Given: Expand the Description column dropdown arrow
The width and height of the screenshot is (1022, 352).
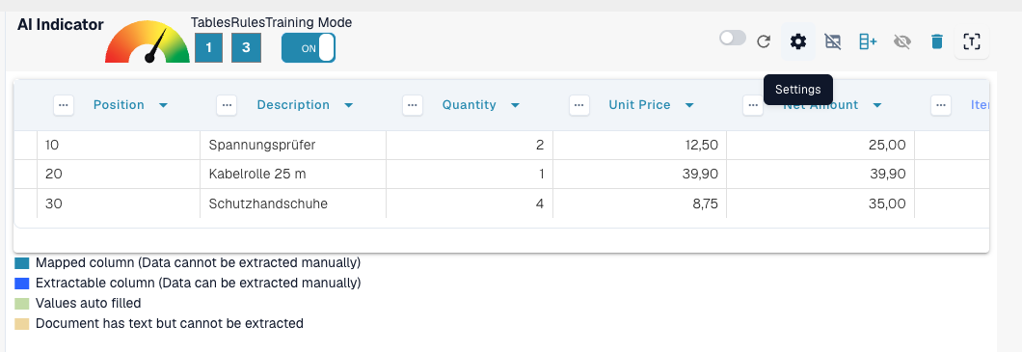Looking at the screenshot, I should point(348,106).
